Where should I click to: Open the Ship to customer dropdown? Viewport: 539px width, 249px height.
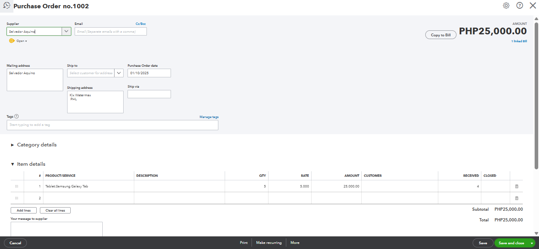[118, 73]
